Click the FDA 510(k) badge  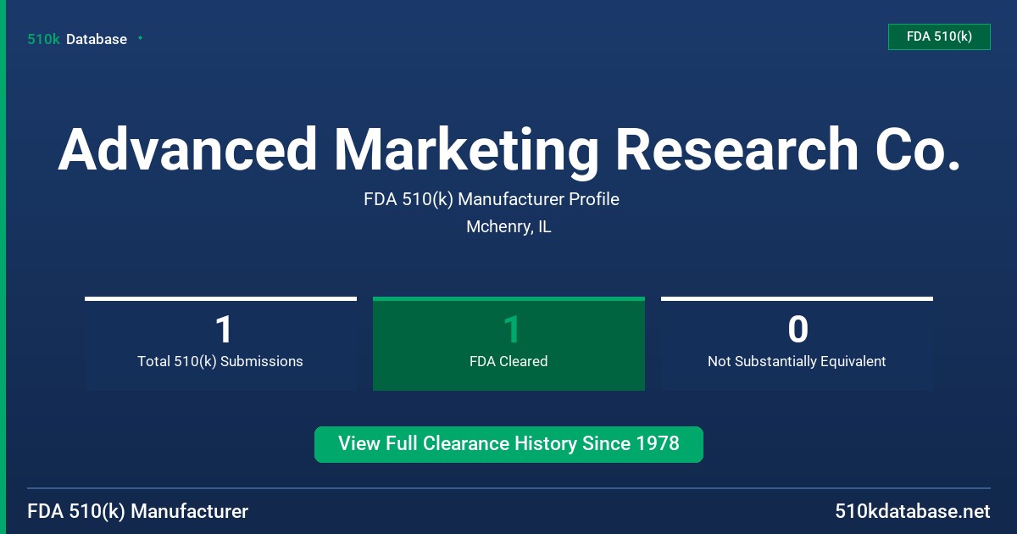(939, 36)
